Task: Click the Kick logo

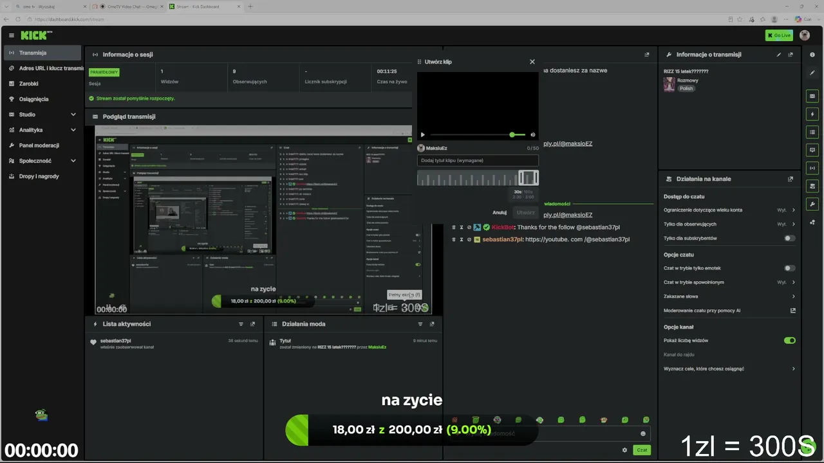Action: 33,35
